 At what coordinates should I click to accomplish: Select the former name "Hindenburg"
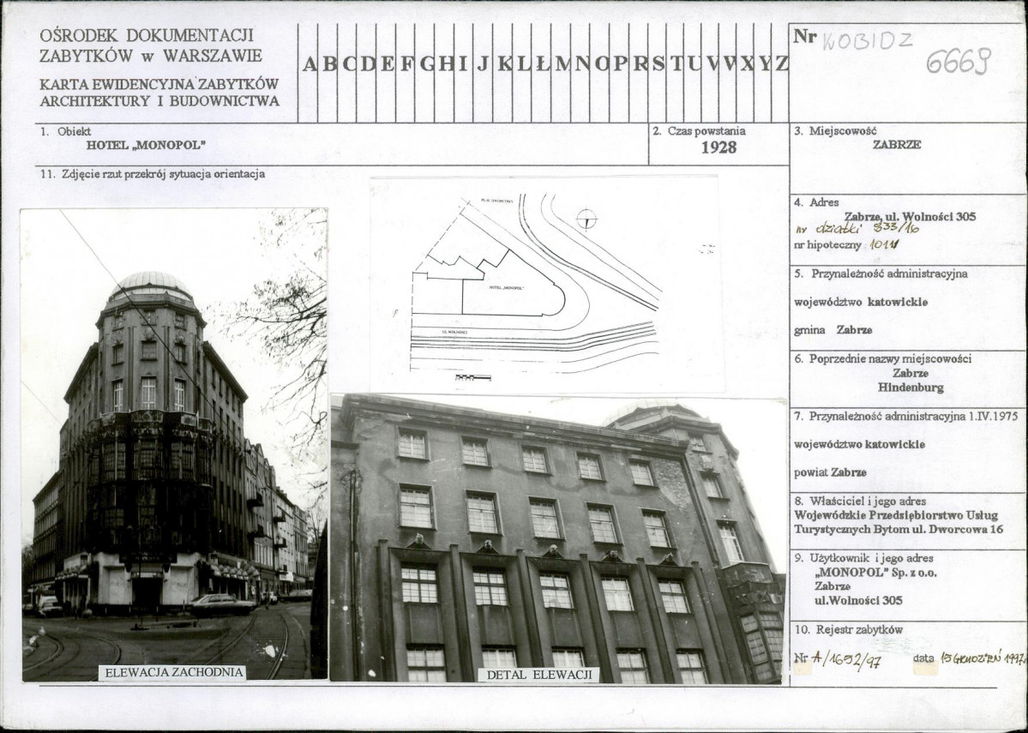tap(910, 388)
